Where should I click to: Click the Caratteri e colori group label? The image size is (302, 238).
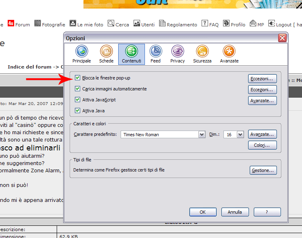[x=89, y=124]
